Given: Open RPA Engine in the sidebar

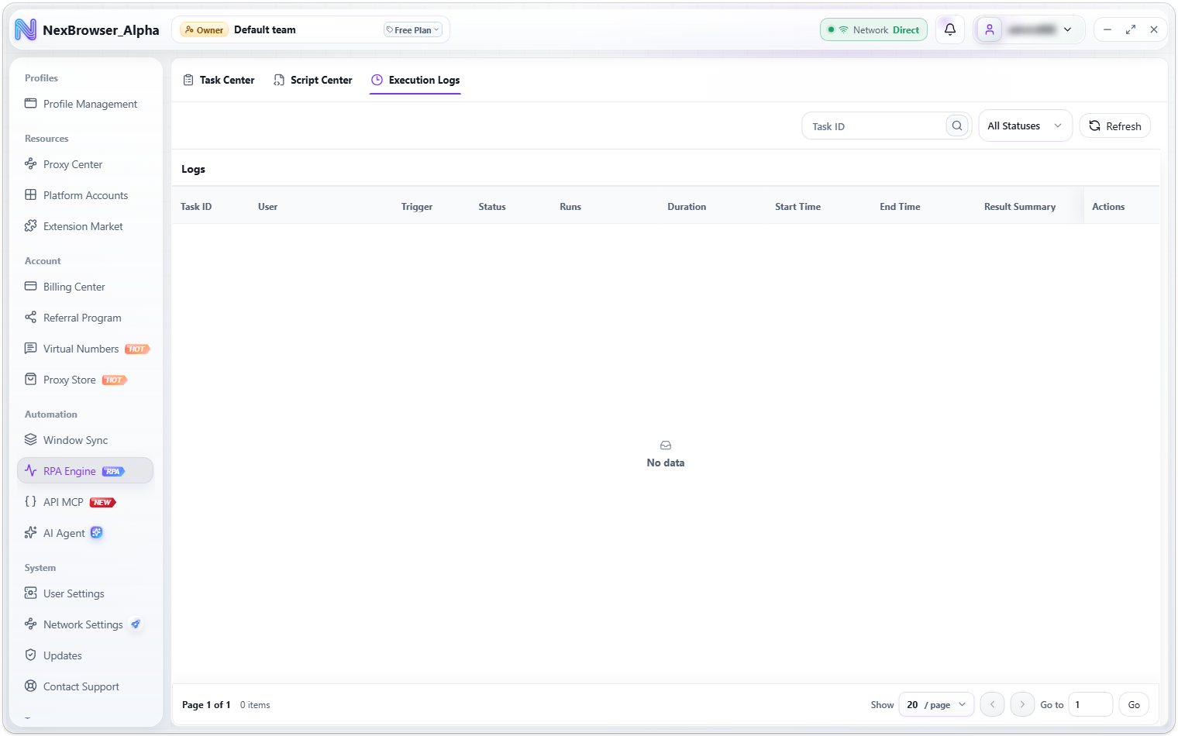Looking at the screenshot, I should click(x=85, y=471).
